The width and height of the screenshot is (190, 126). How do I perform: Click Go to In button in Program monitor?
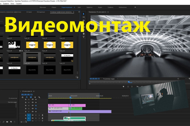(x=137, y=86)
